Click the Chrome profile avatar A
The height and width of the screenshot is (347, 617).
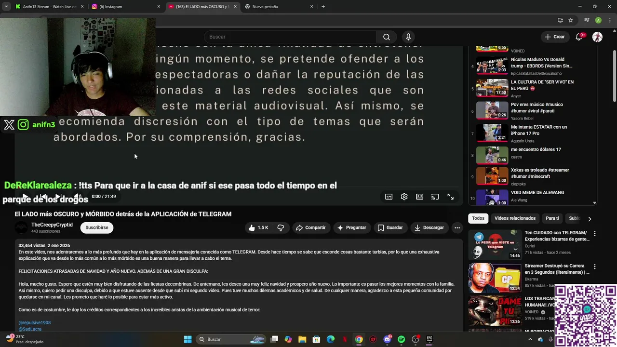598,20
